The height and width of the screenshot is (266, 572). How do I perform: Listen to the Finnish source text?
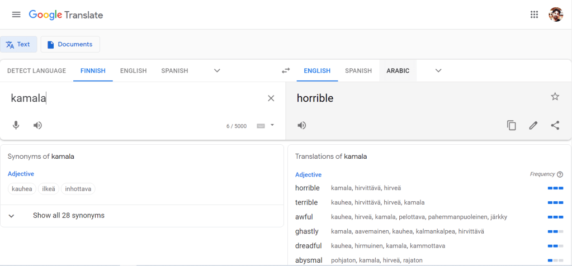click(x=37, y=125)
